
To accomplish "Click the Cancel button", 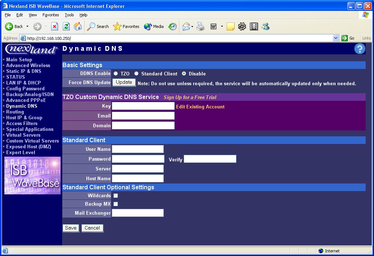I will coord(92,228).
